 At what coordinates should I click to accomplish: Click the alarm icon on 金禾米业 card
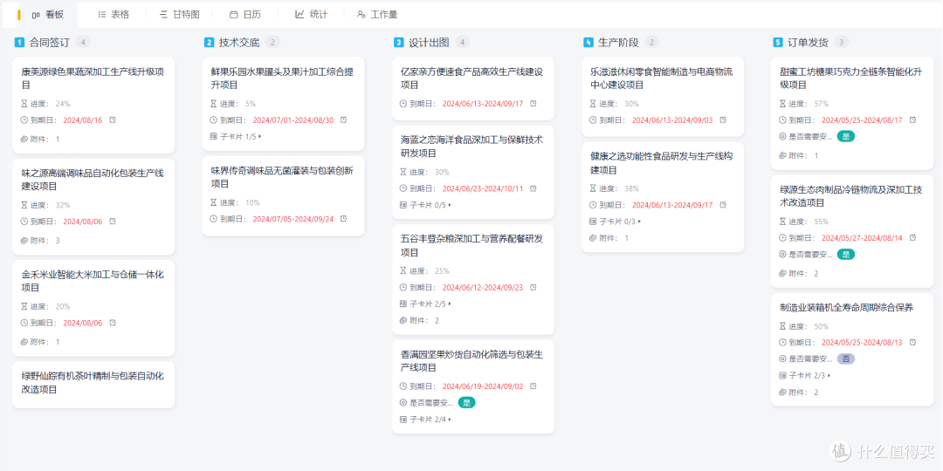point(113,324)
